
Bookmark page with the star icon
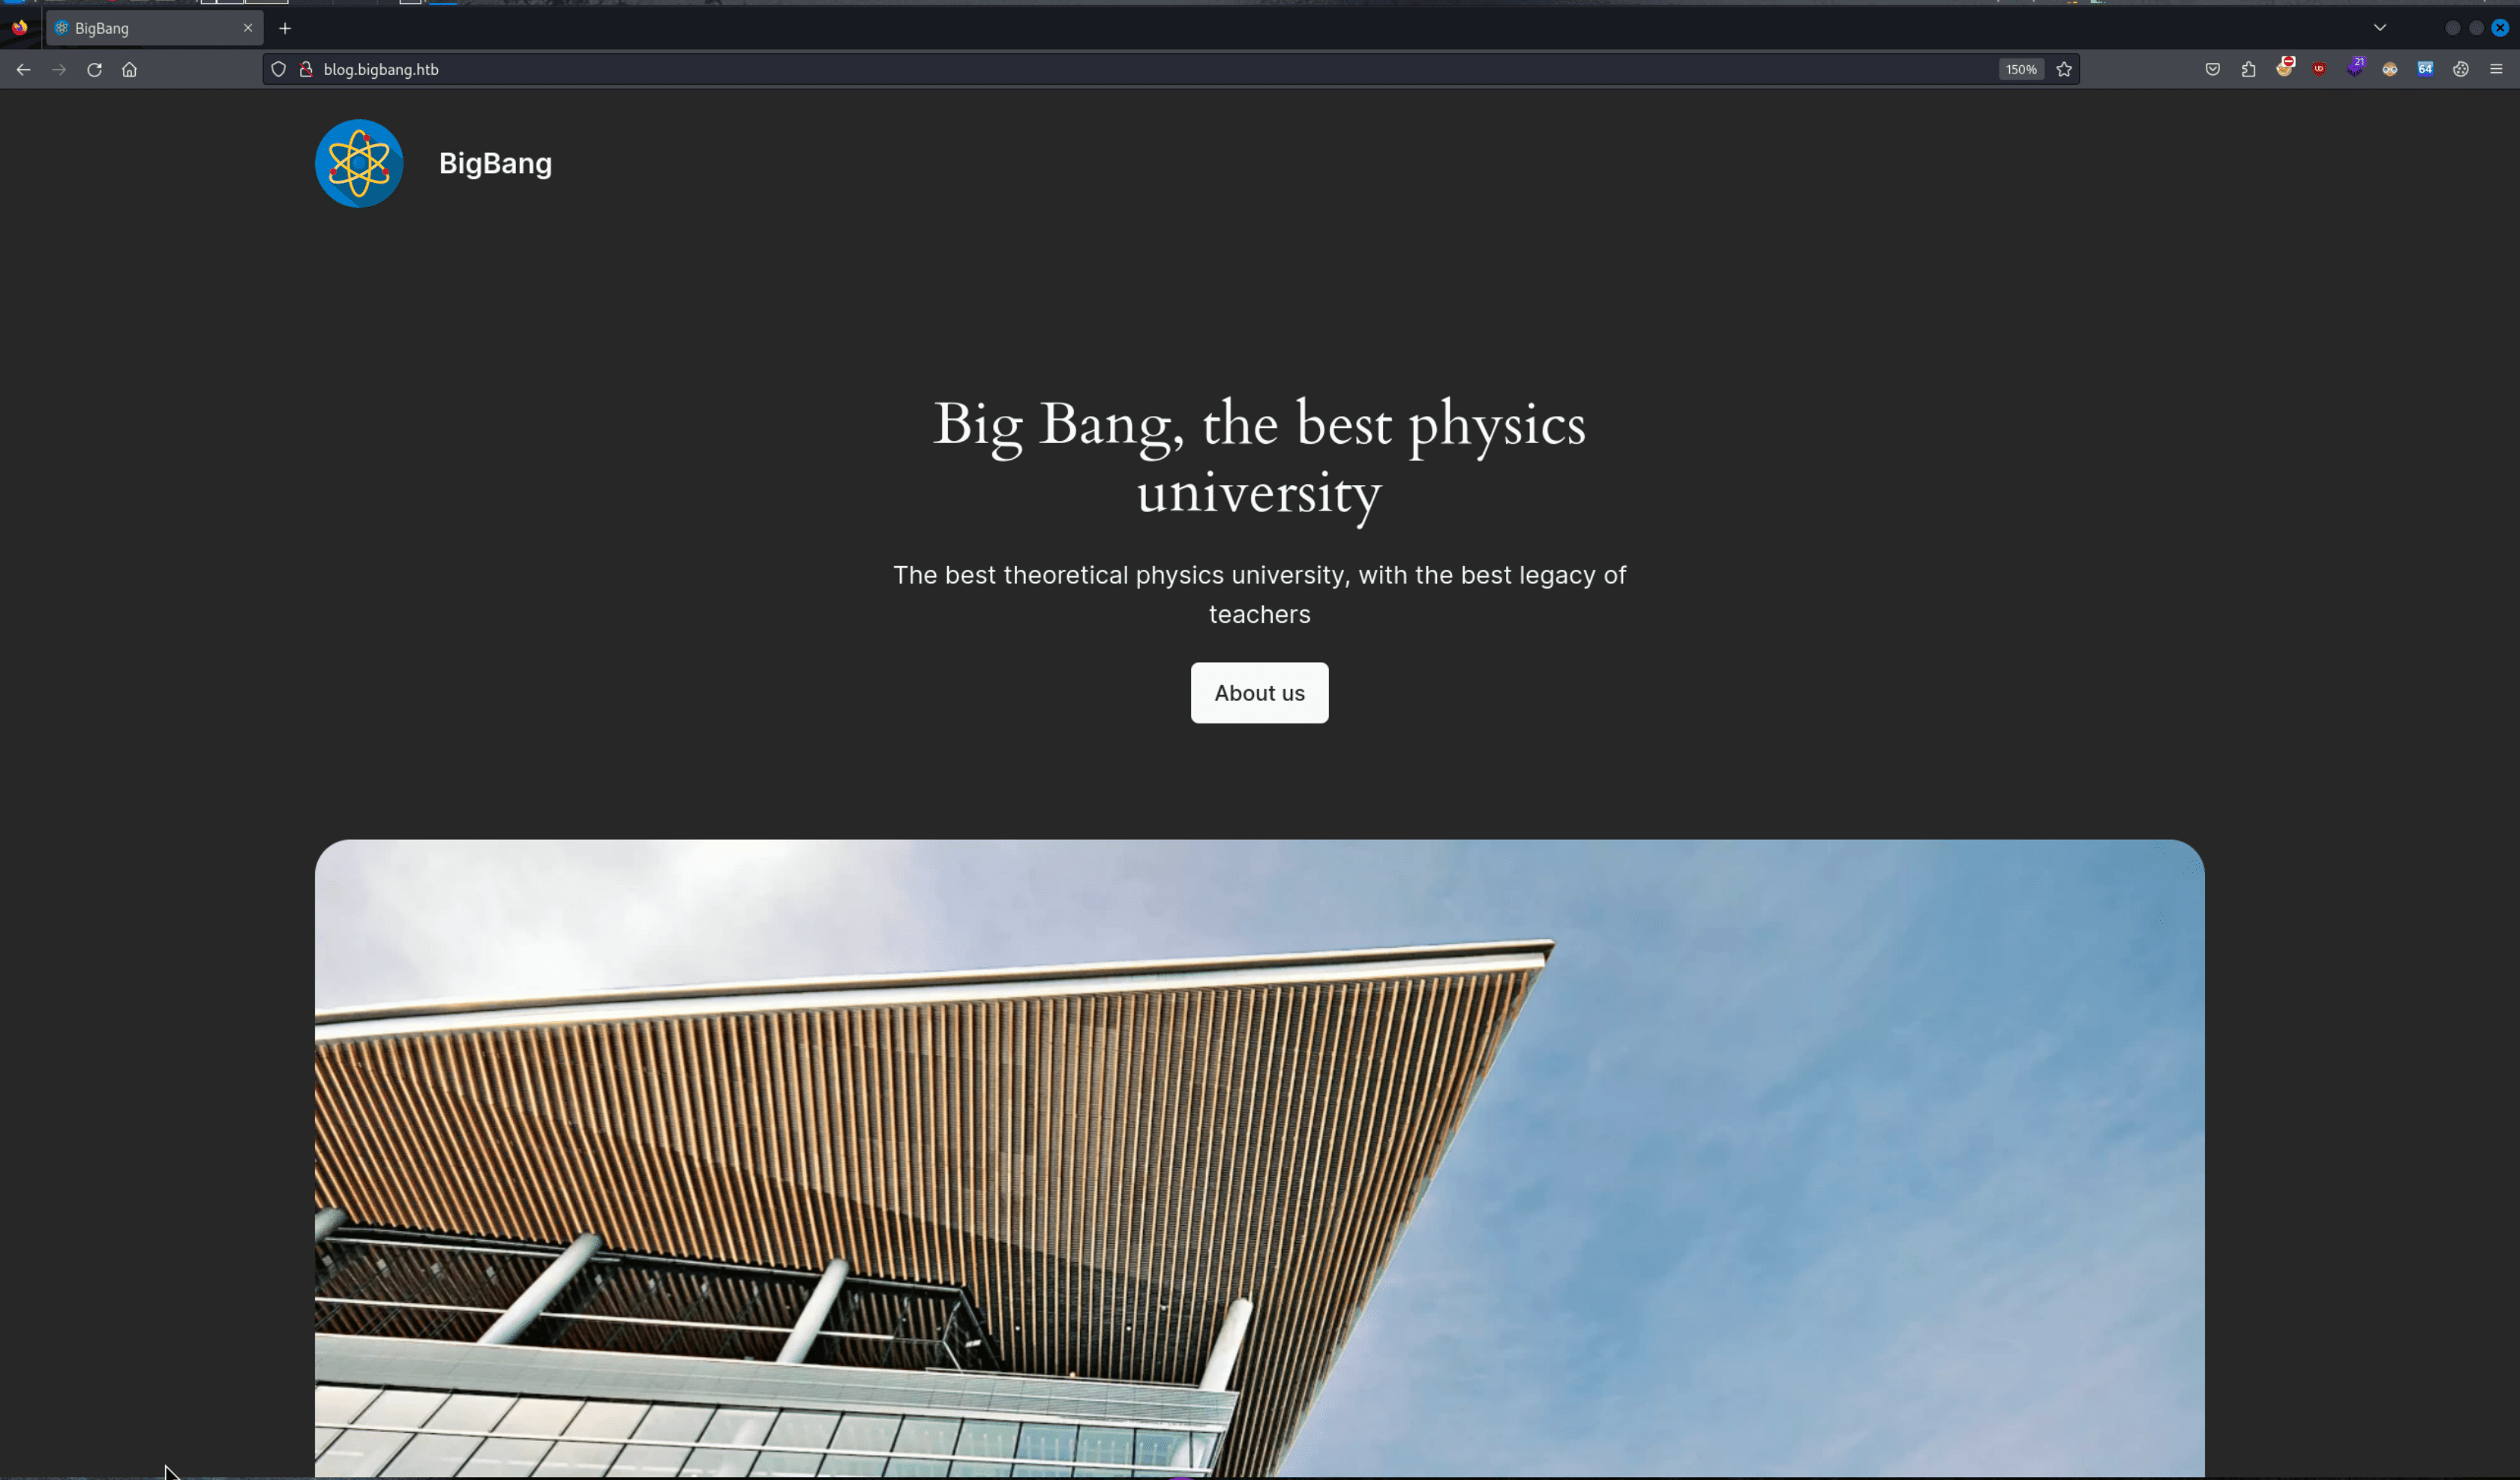tap(2064, 69)
